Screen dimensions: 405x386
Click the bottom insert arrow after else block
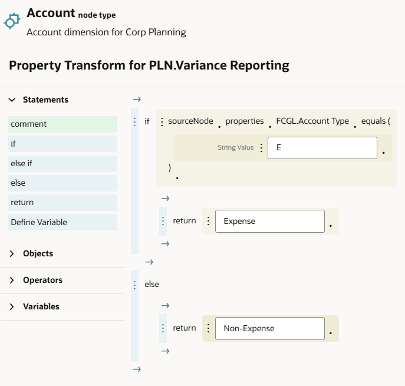click(x=137, y=369)
